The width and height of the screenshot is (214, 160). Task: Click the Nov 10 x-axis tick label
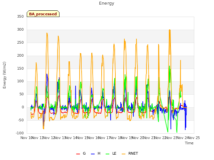[x=26, y=138]
